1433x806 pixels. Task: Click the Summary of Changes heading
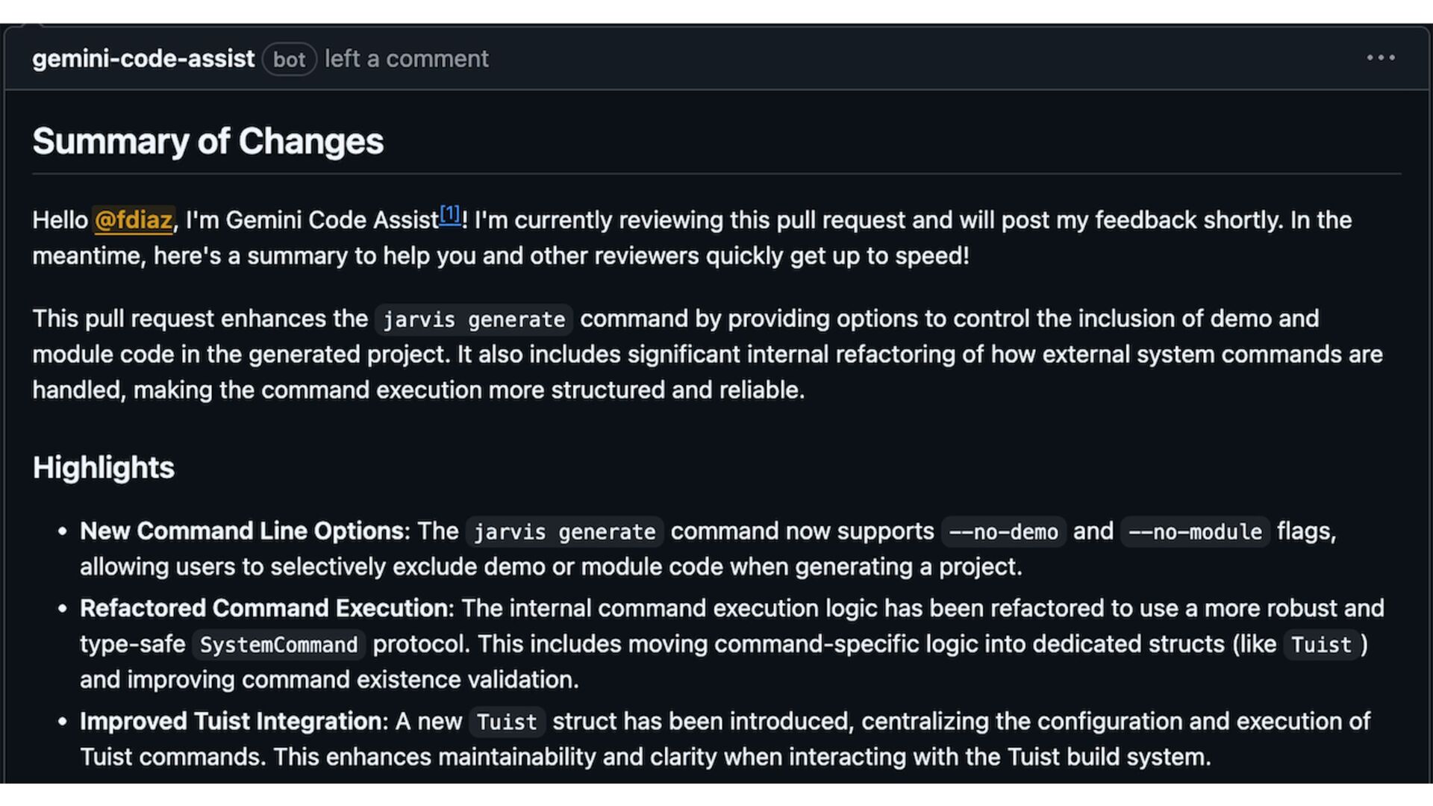point(207,141)
